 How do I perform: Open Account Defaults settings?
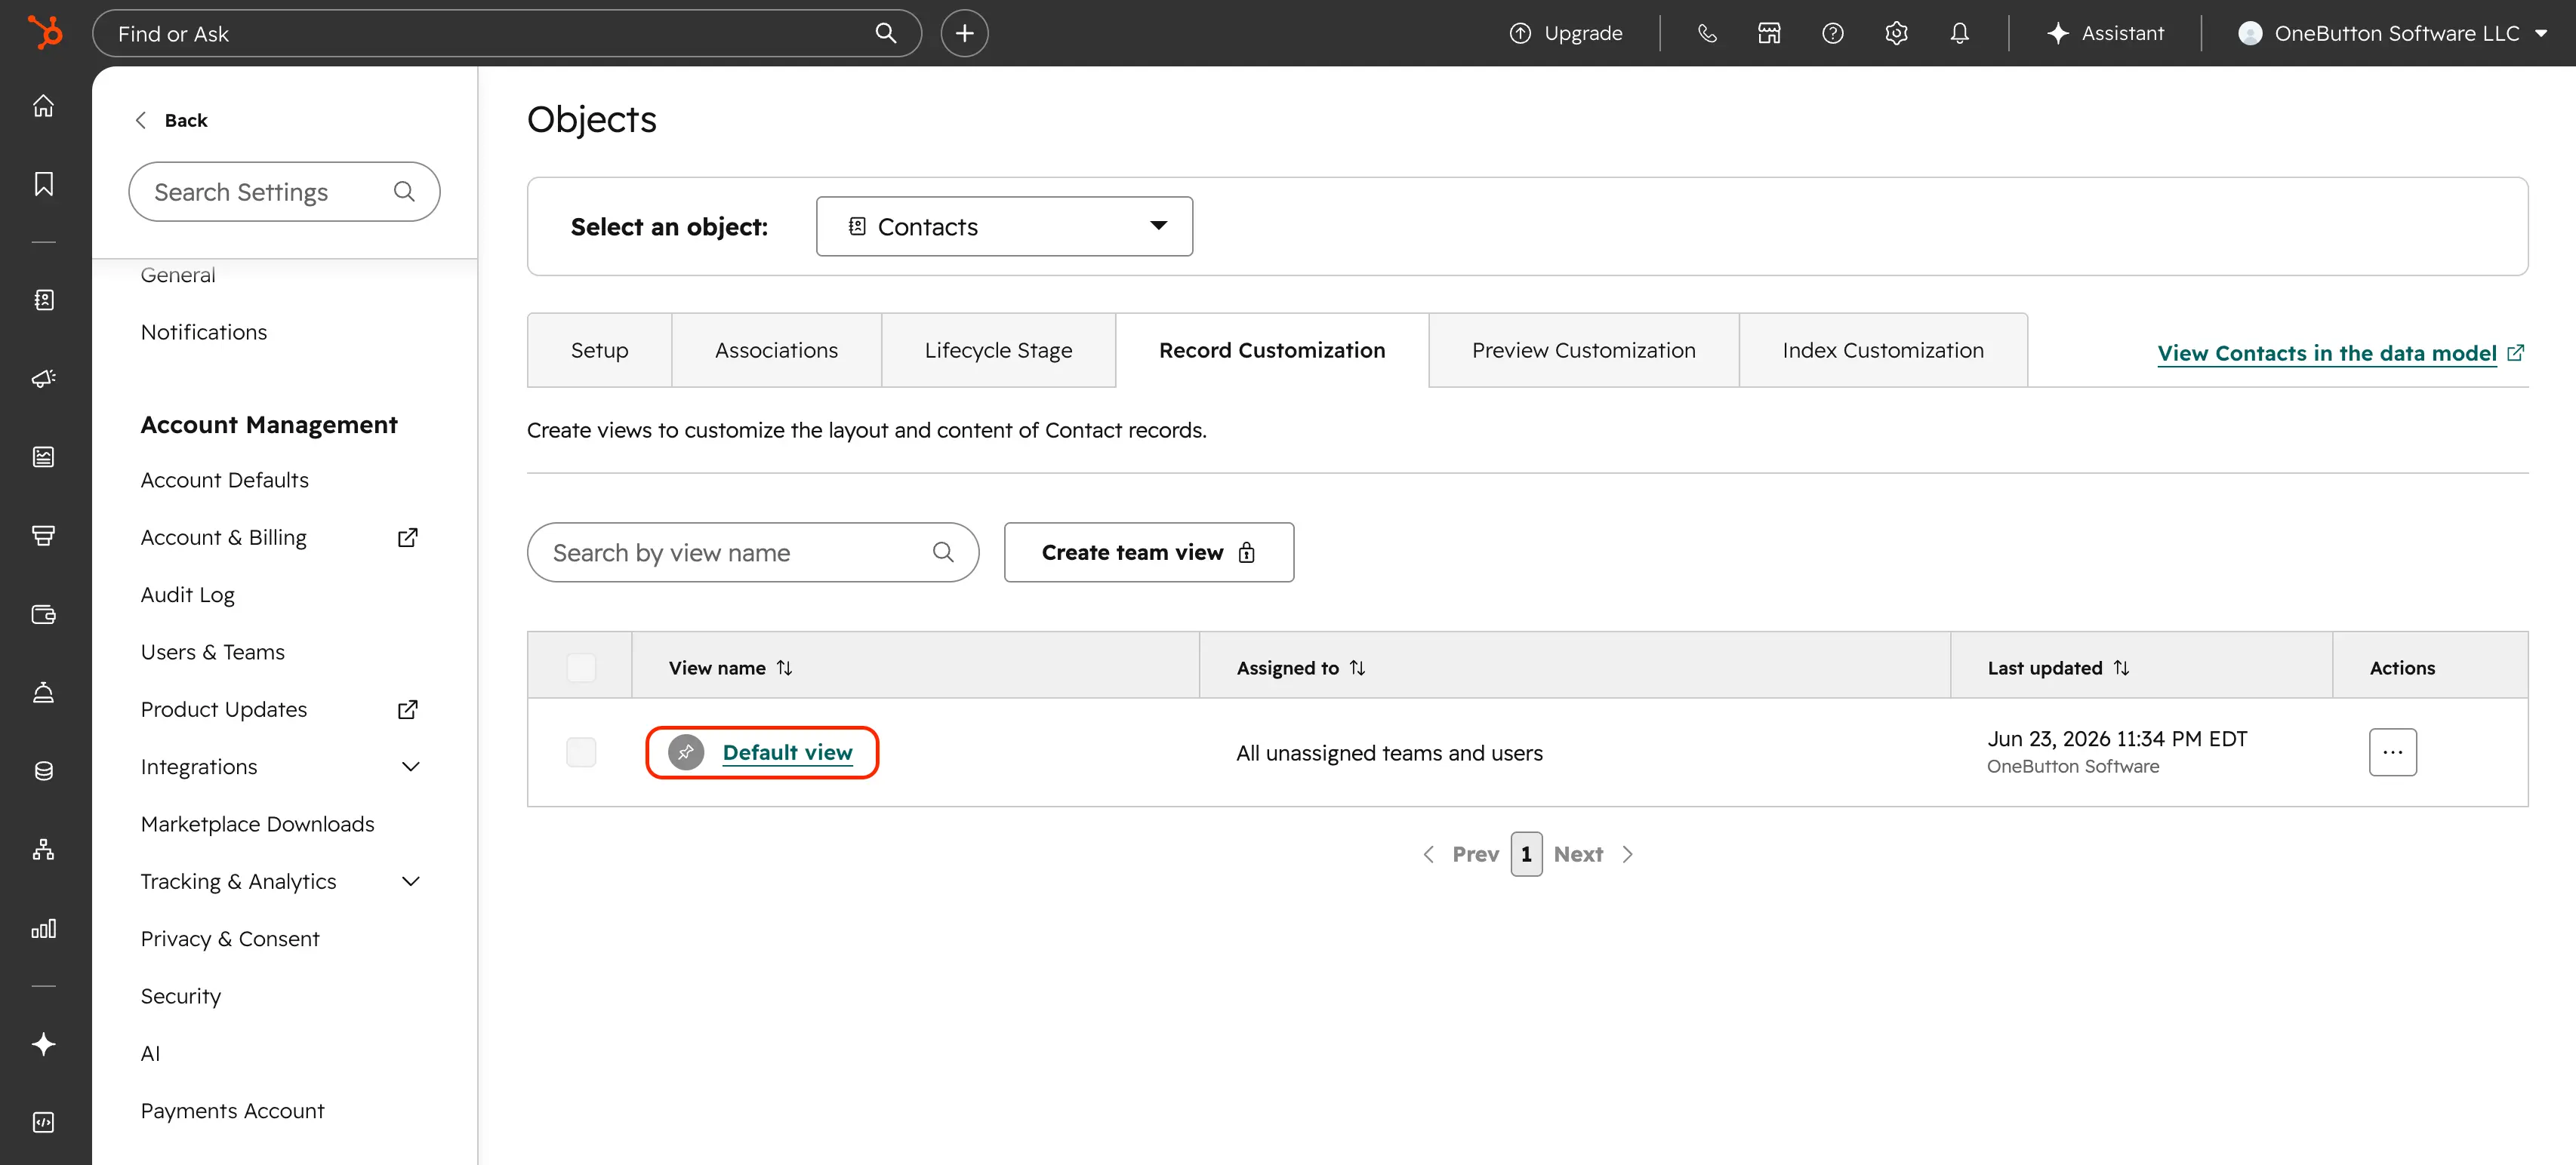pyautogui.click(x=225, y=480)
